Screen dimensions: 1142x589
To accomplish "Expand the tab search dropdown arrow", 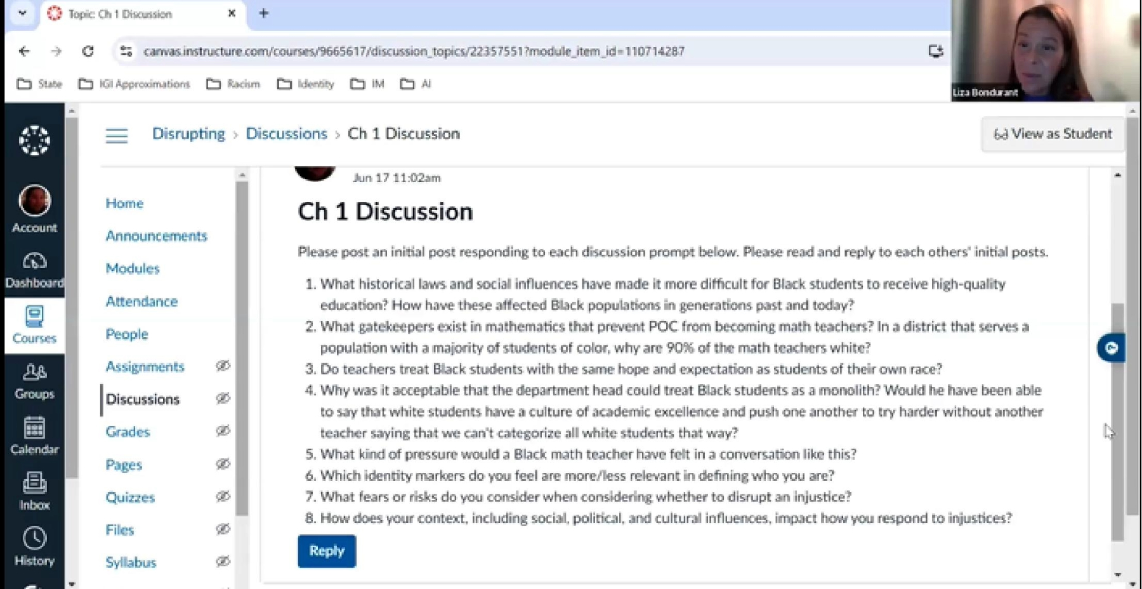I will [22, 13].
